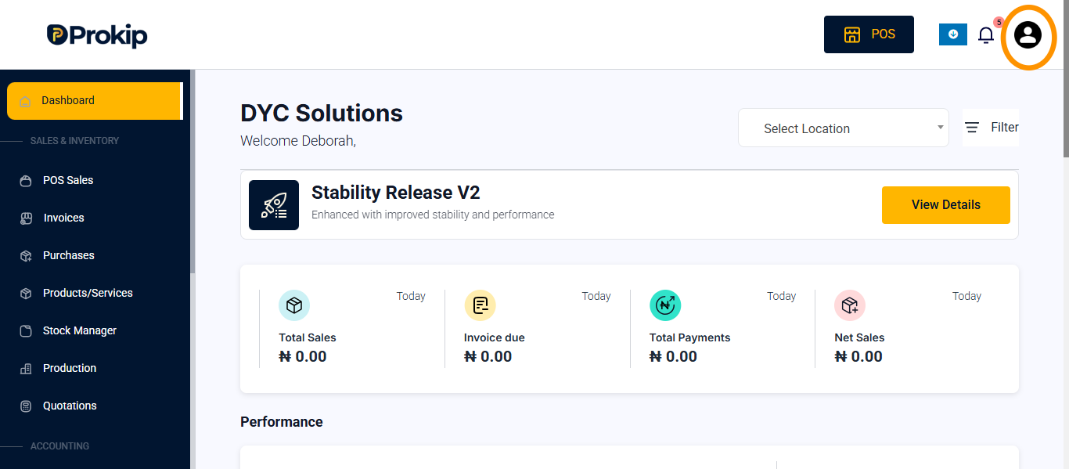Click the blue download arrow icon
Screen dimensions: 1069x469
[x=953, y=34]
